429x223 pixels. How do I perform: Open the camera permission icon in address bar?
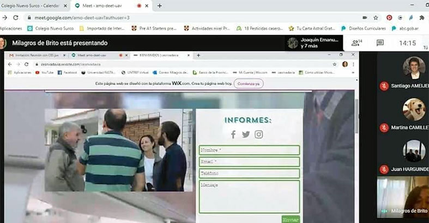[x=365, y=18]
